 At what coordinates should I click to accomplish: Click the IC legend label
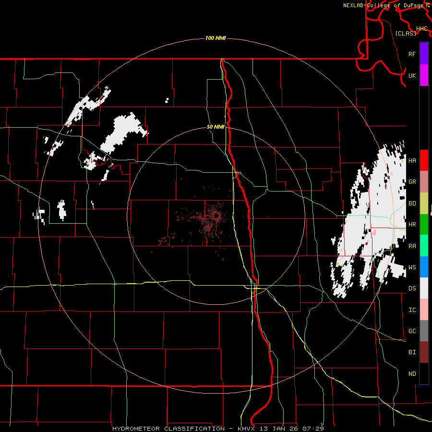(x=412, y=310)
